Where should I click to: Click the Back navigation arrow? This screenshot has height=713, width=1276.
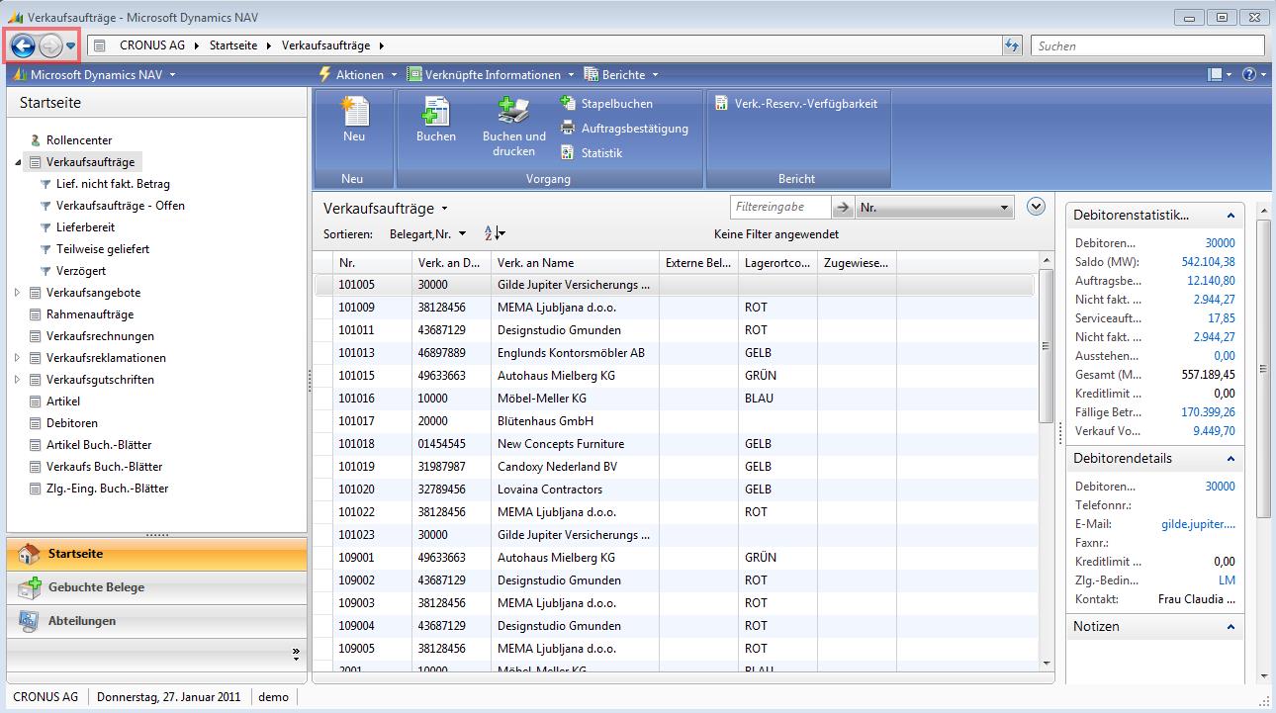point(23,45)
